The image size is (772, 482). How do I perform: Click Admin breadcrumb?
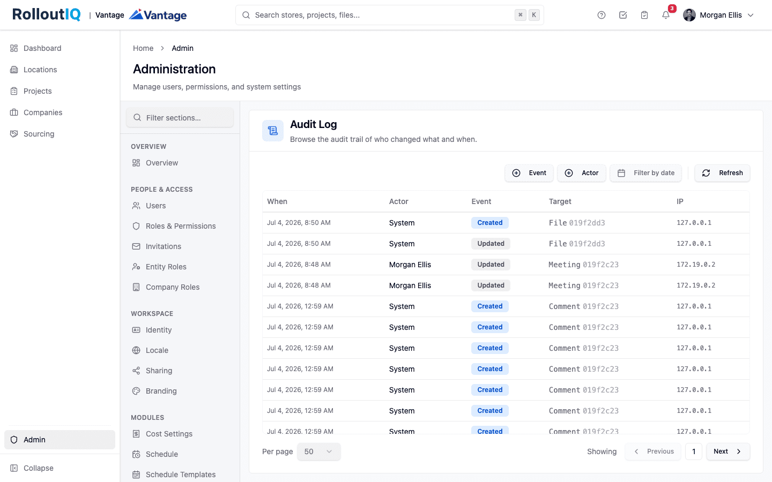point(182,48)
